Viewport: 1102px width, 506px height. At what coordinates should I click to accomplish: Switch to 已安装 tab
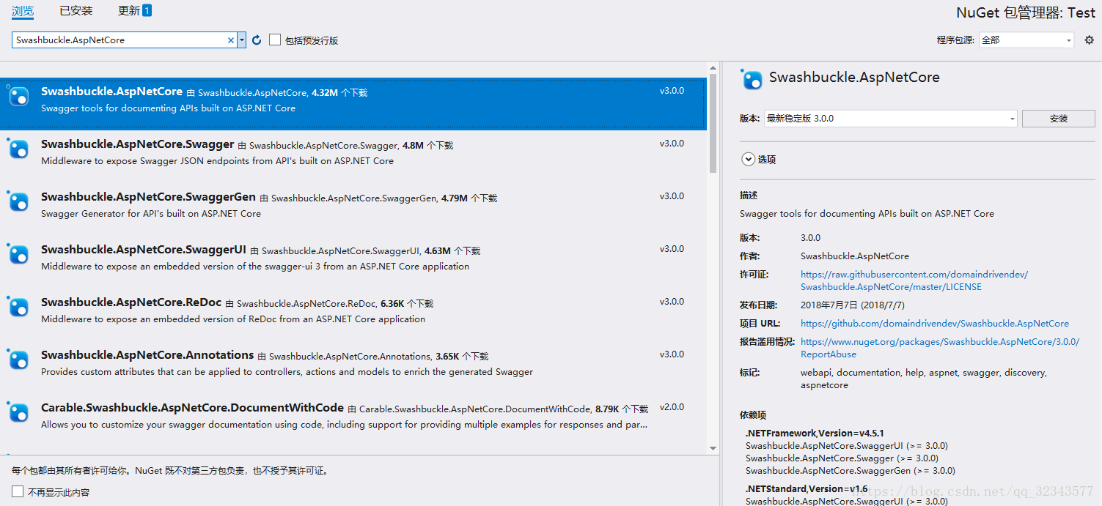pyautogui.click(x=76, y=11)
